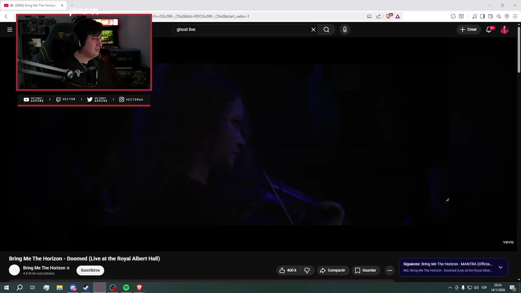Open the Windows action center notifications

click(512, 288)
